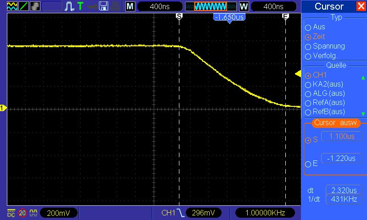The width and height of the screenshot is (367, 220).
Task: Click the dimmed printer icon
Action: click(x=116, y=6)
